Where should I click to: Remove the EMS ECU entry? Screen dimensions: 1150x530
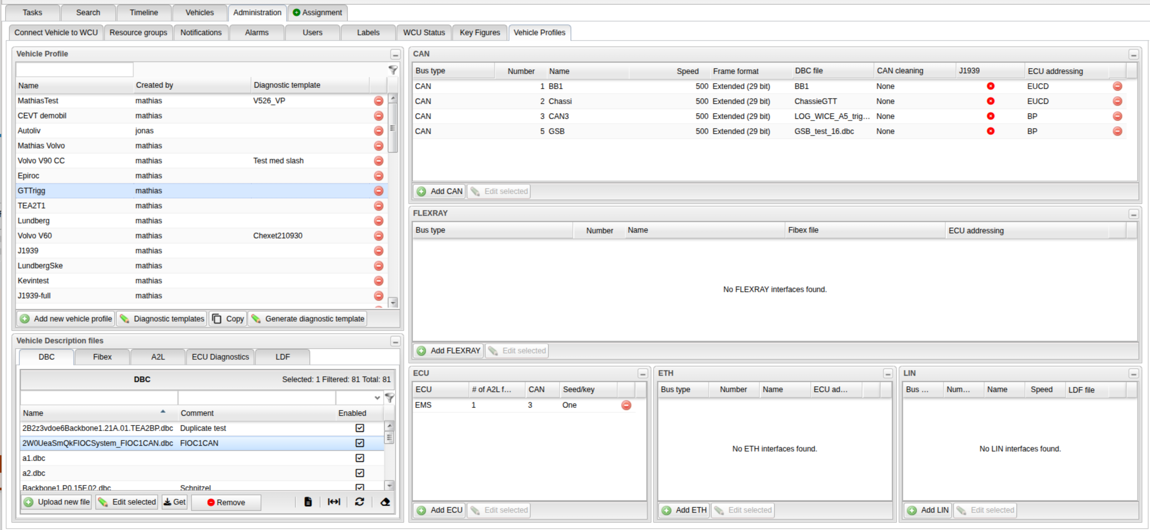(626, 405)
